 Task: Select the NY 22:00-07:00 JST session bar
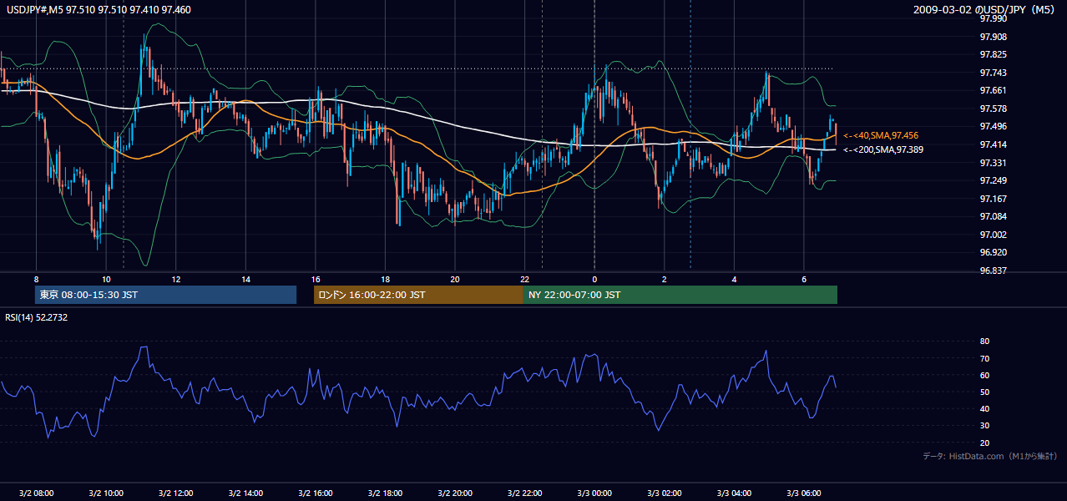680,295
